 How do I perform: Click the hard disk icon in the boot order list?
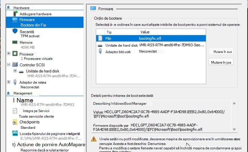[x=100, y=46]
